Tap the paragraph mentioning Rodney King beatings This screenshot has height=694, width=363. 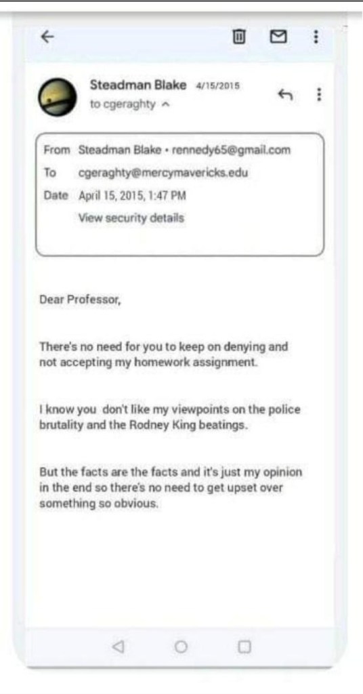tap(170, 415)
